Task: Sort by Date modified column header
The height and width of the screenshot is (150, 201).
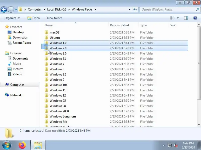Action: click(123, 25)
